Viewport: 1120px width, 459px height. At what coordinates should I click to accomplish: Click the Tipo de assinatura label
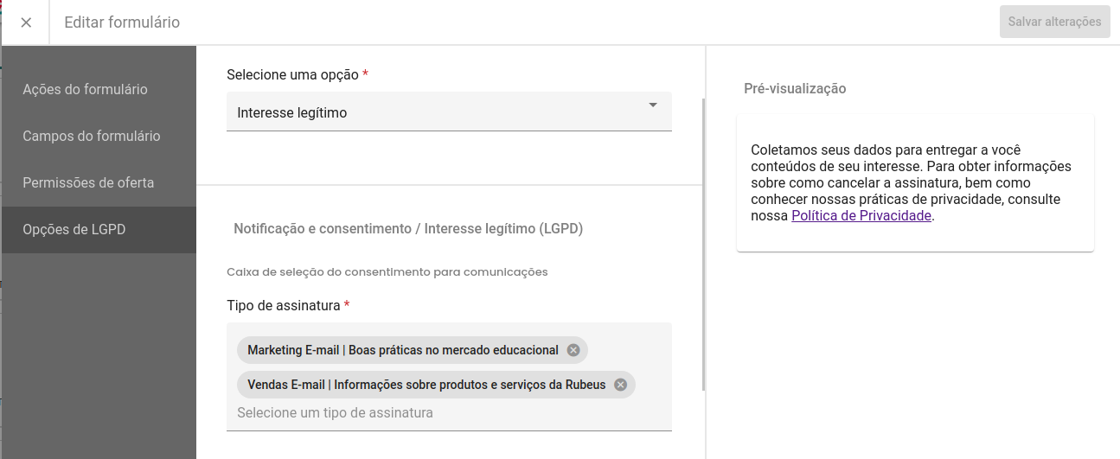[x=288, y=305]
